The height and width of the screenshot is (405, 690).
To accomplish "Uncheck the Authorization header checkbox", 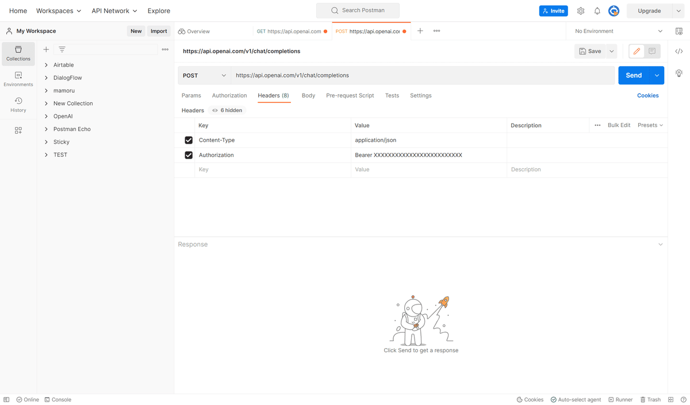I will coord(189,155).
